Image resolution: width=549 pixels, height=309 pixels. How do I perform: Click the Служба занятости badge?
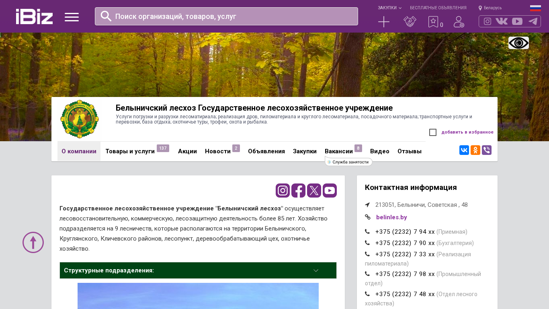(348, 162)
